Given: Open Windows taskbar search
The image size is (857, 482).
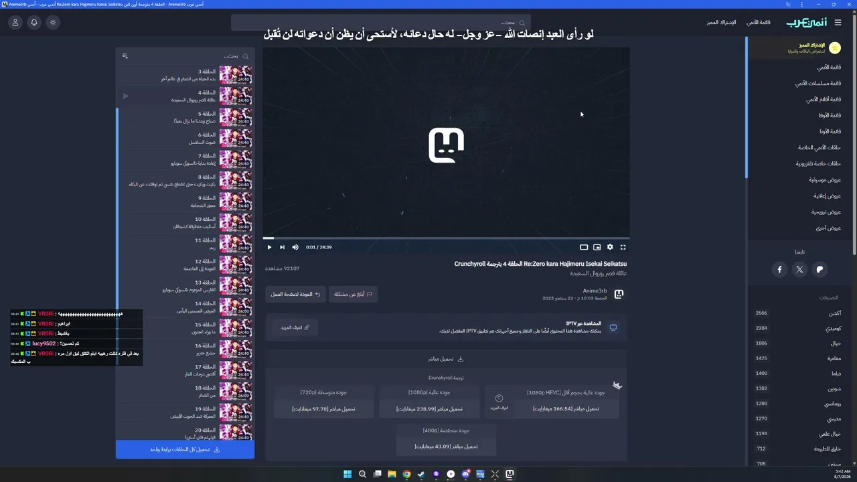Looking at the screenshot, I should click(x=362, y=474).
